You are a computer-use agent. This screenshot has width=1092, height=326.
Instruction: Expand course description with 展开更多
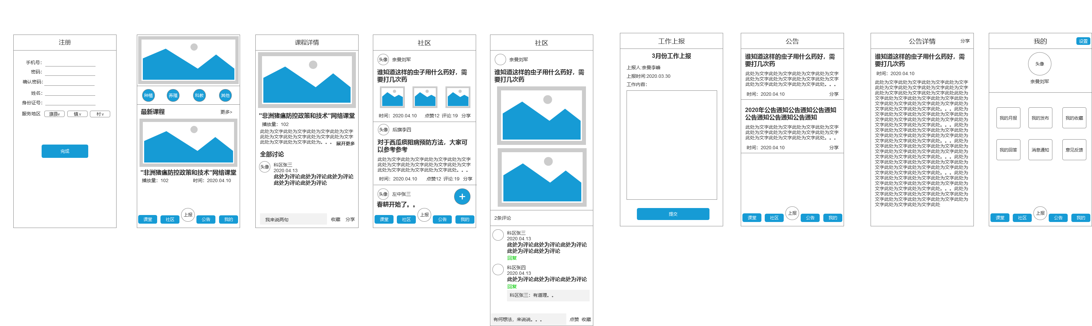pyautogui.click(x=345, y=144)
